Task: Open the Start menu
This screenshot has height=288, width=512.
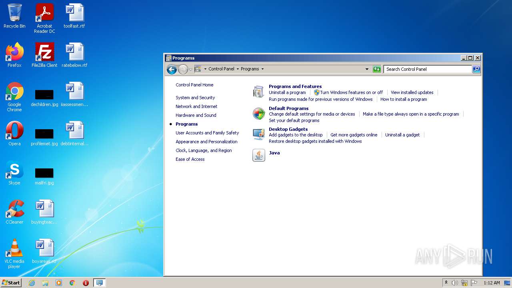Action: click(11, 283)
